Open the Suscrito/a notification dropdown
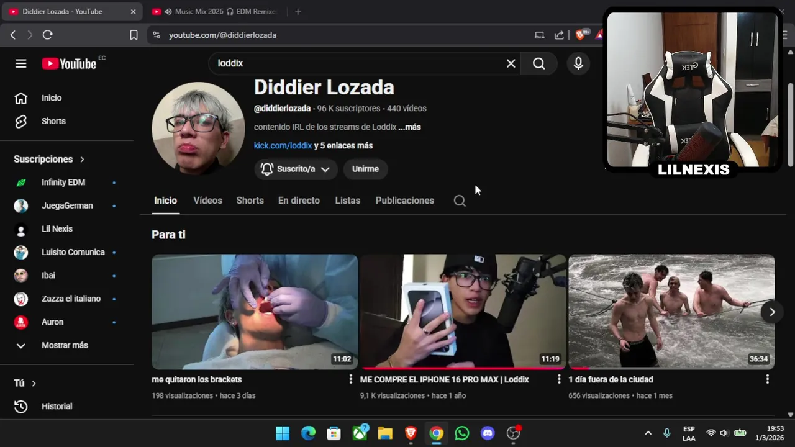 coord(296,169)
